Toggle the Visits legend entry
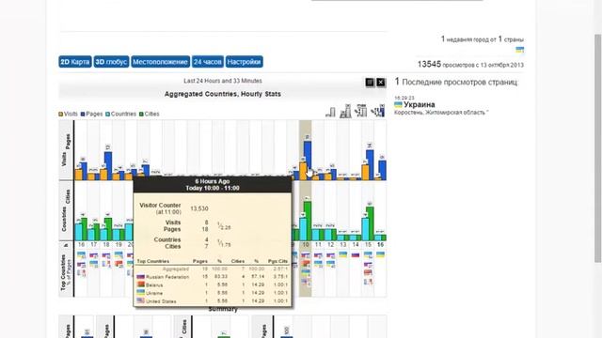Viewport: 602px width, 338px height. pyautogui.click(x=68, y=114)
